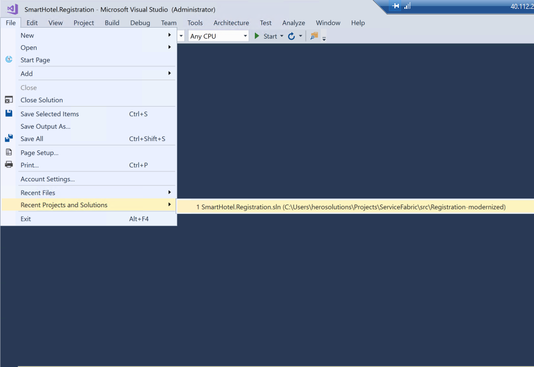Click the Visual Studio logo icon
534x367 pixels.
coord(13,9)
